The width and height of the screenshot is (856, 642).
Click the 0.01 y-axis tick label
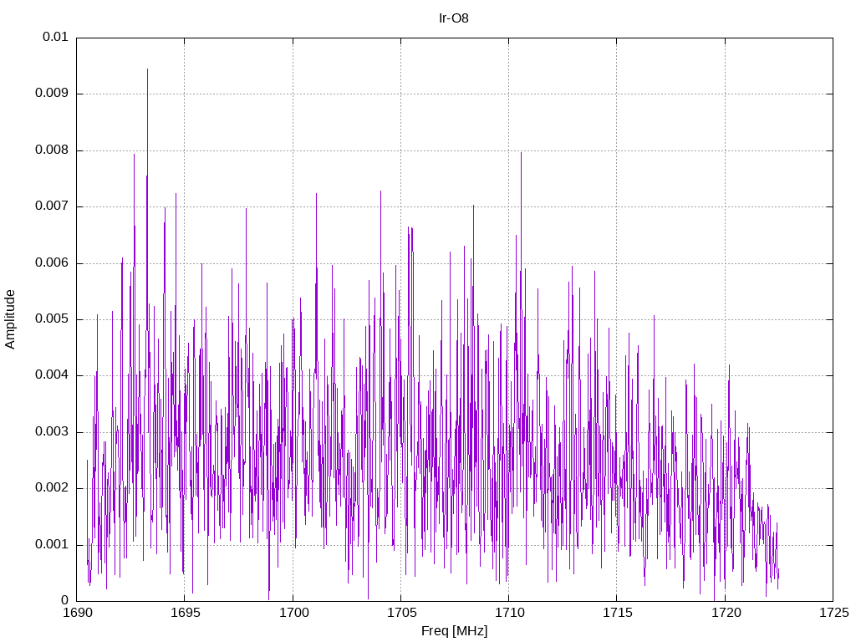point(56,37)
